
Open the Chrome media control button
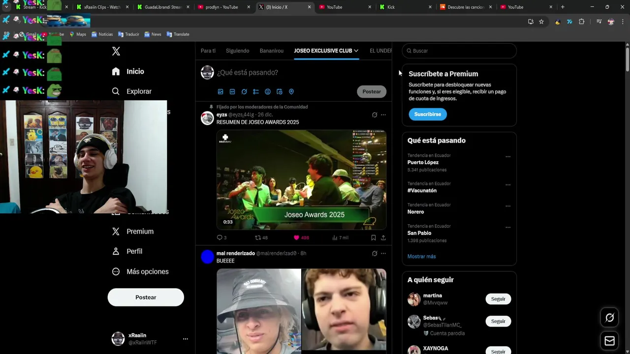coord(599,22)
